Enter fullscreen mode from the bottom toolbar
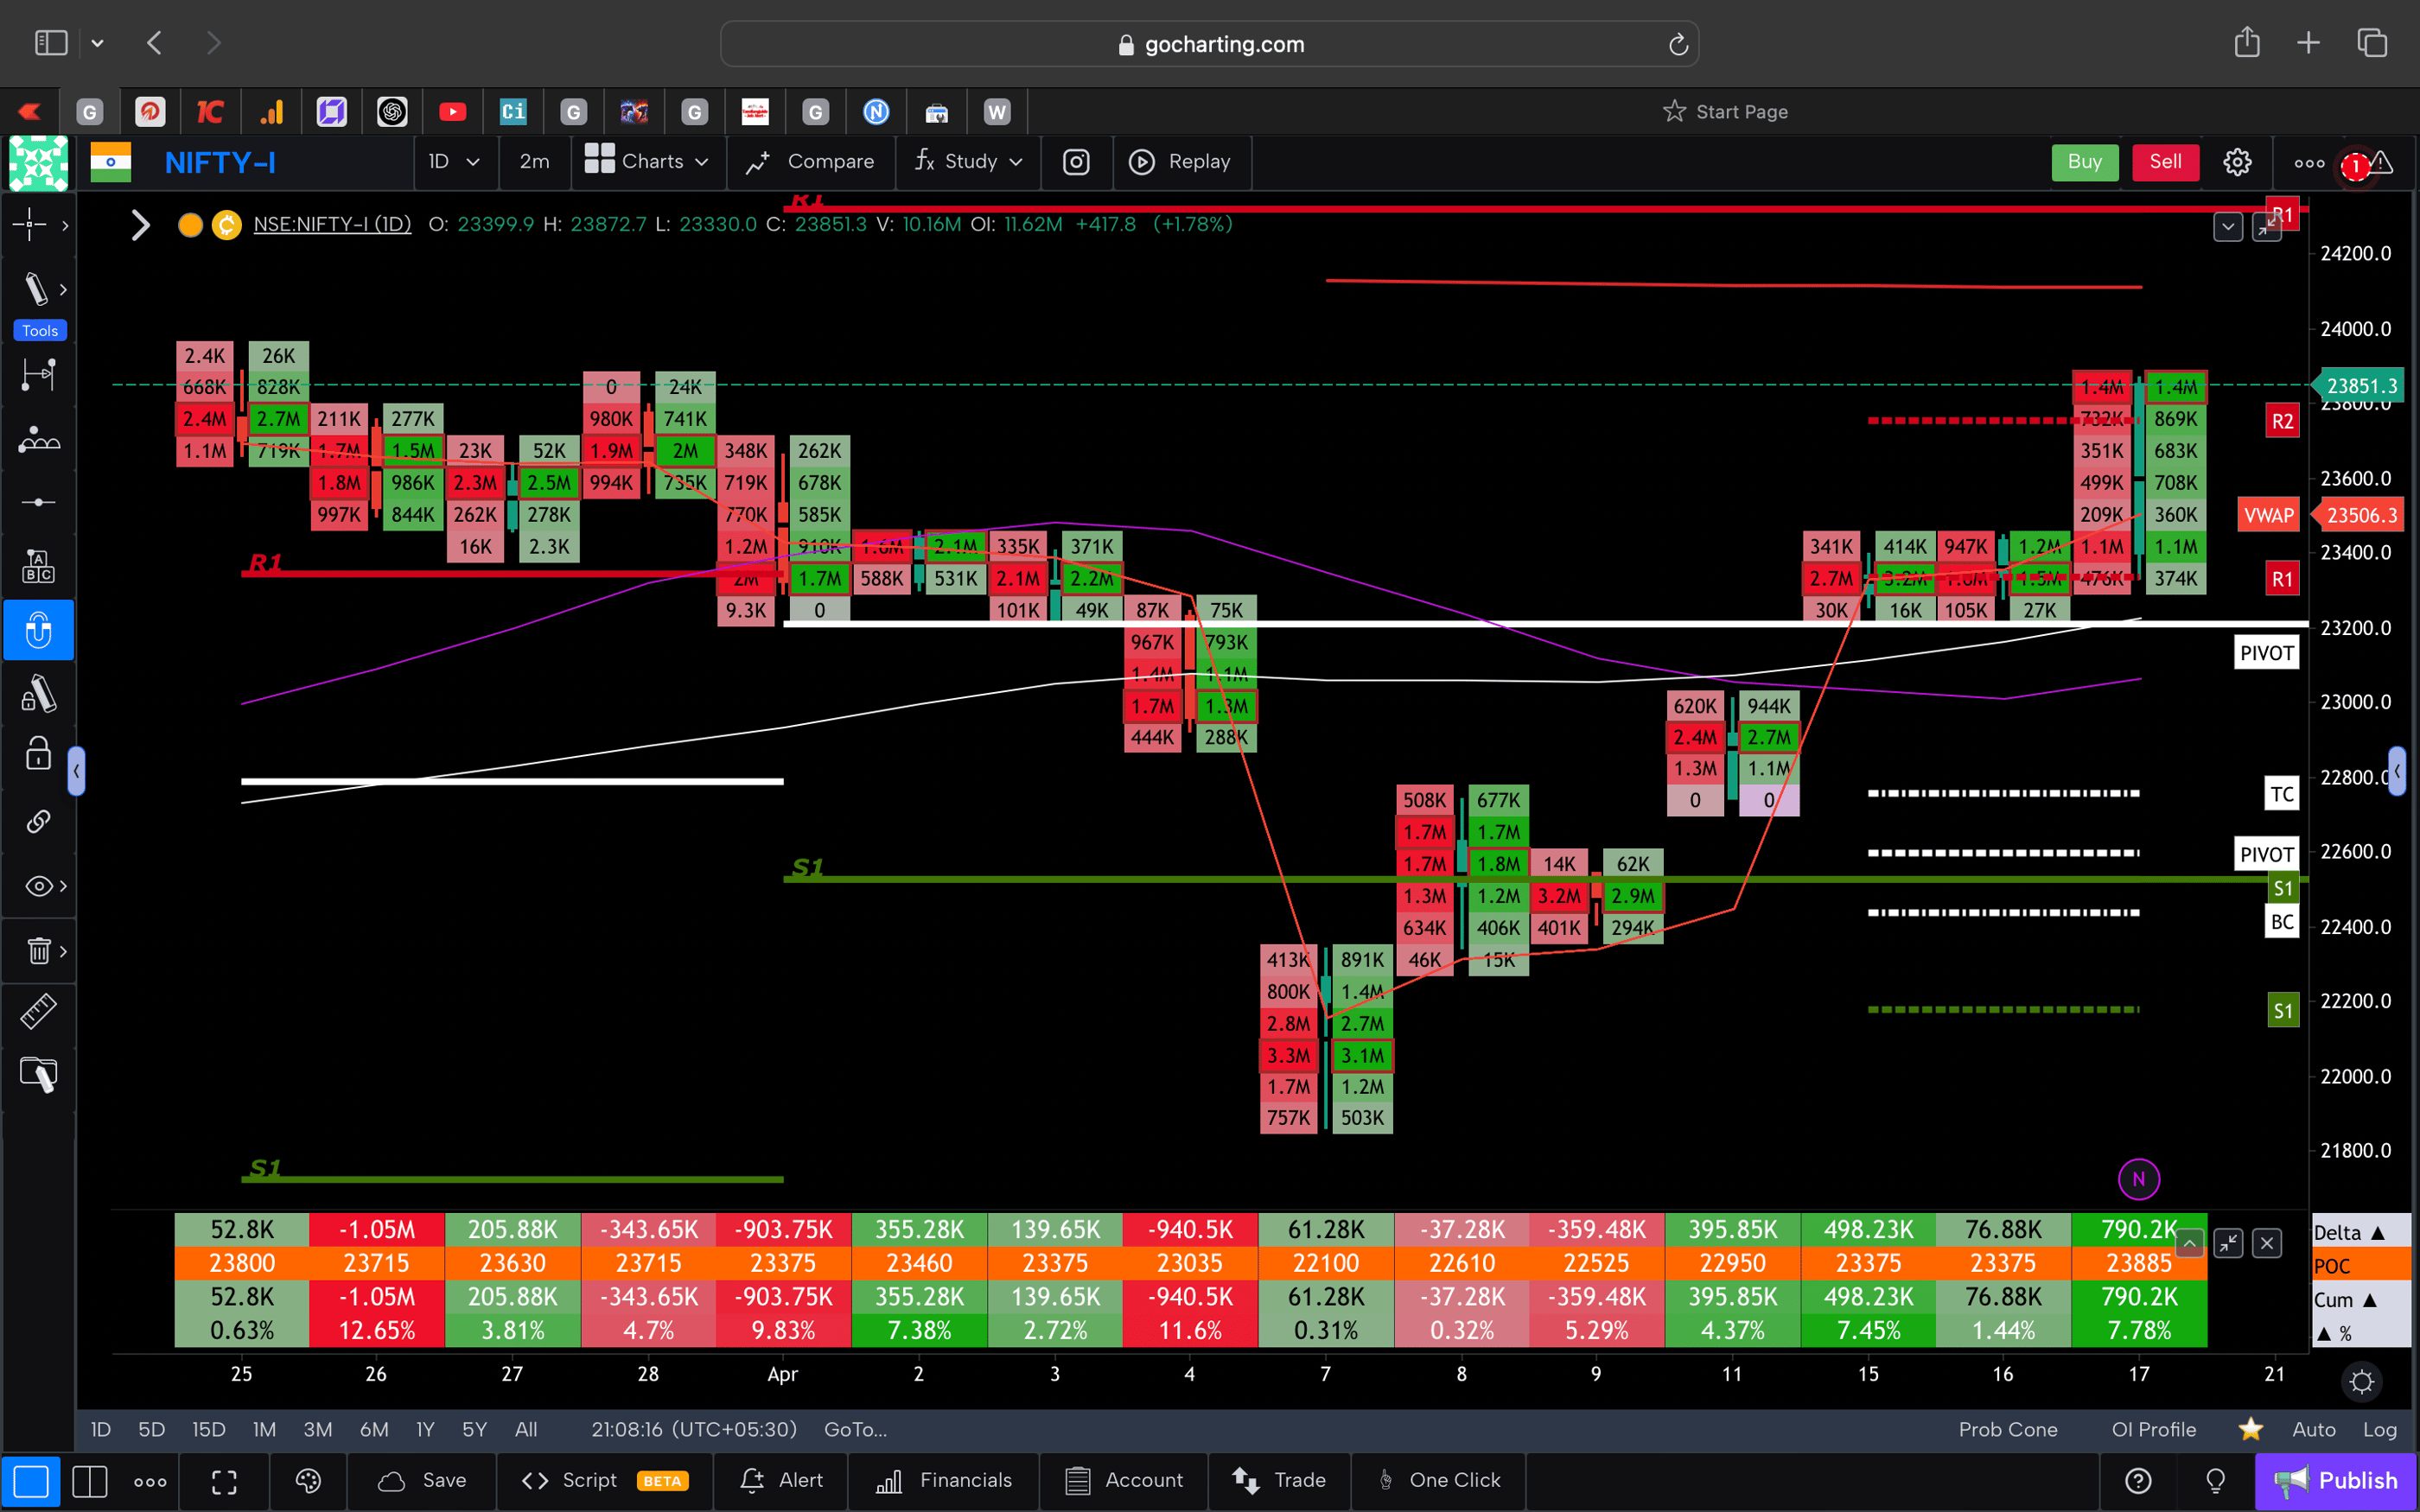The height and width of the screenshot is (1512, 2420). point(224,1482)
